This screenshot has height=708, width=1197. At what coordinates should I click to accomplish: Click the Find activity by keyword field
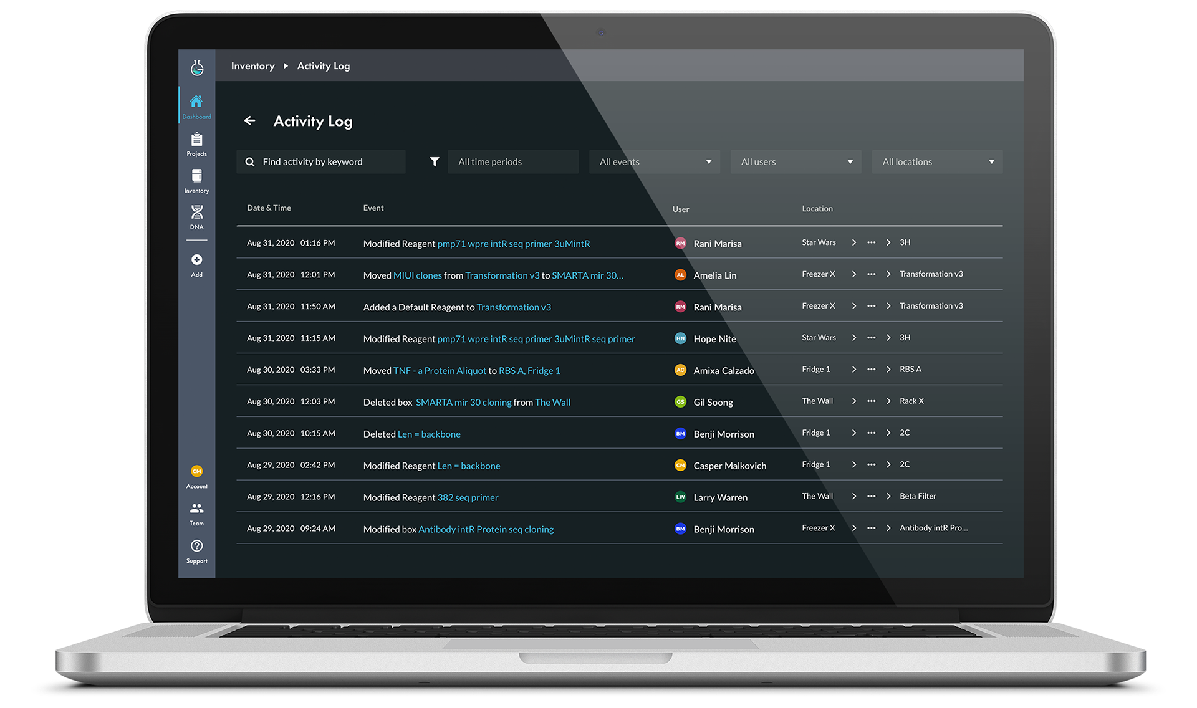click(321, 162)
